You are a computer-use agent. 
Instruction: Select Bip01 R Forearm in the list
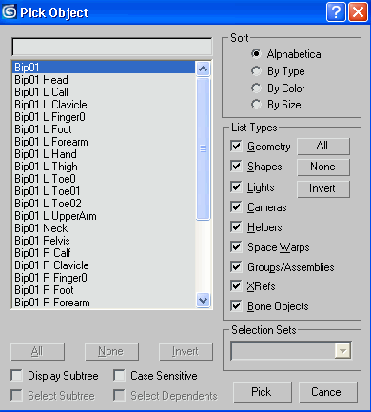[104, 303]
